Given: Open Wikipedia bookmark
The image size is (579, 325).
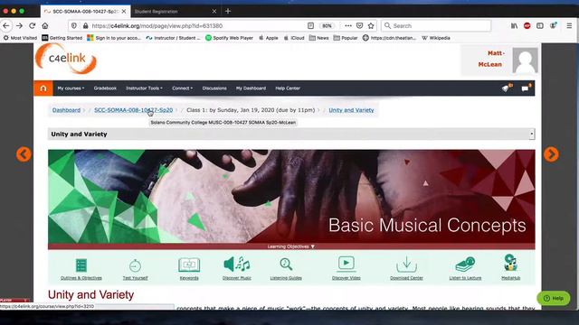Looking at the screenshot, I should point(436,38).
